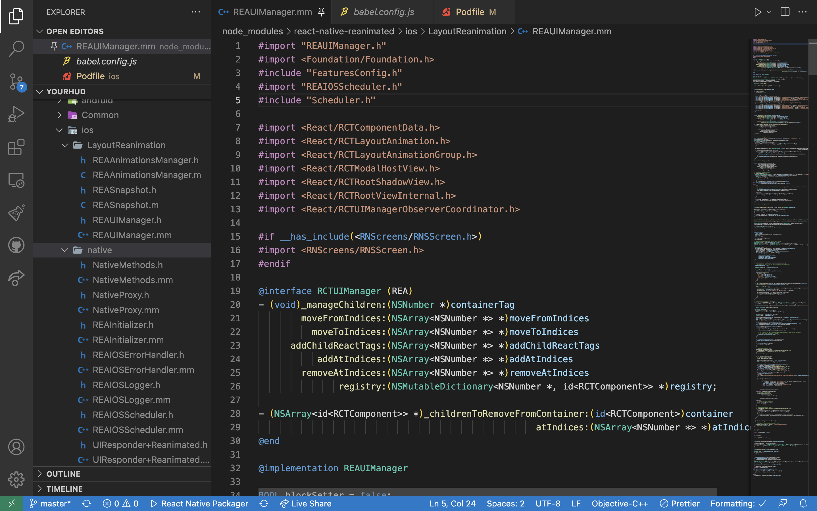Open NativeMethods.h file
This screenshot has width=817, height=511.
(x=122, y=265)
